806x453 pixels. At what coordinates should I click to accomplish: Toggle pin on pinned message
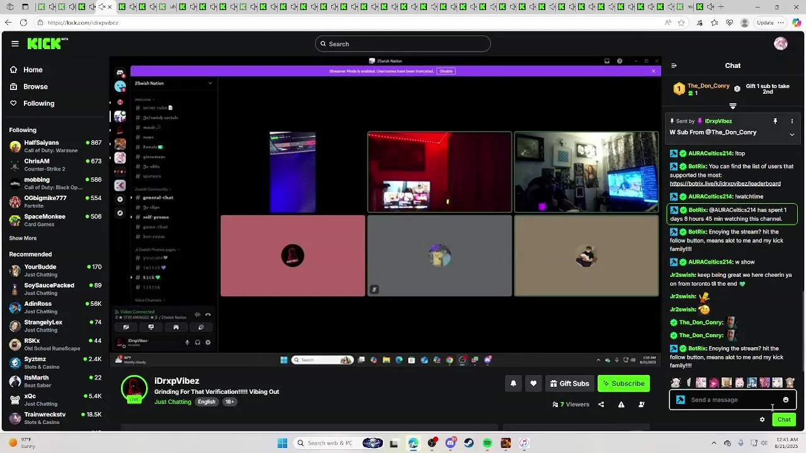775,121
